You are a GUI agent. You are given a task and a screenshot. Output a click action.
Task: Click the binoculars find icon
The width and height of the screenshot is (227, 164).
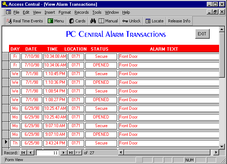(x=93, y=21)
